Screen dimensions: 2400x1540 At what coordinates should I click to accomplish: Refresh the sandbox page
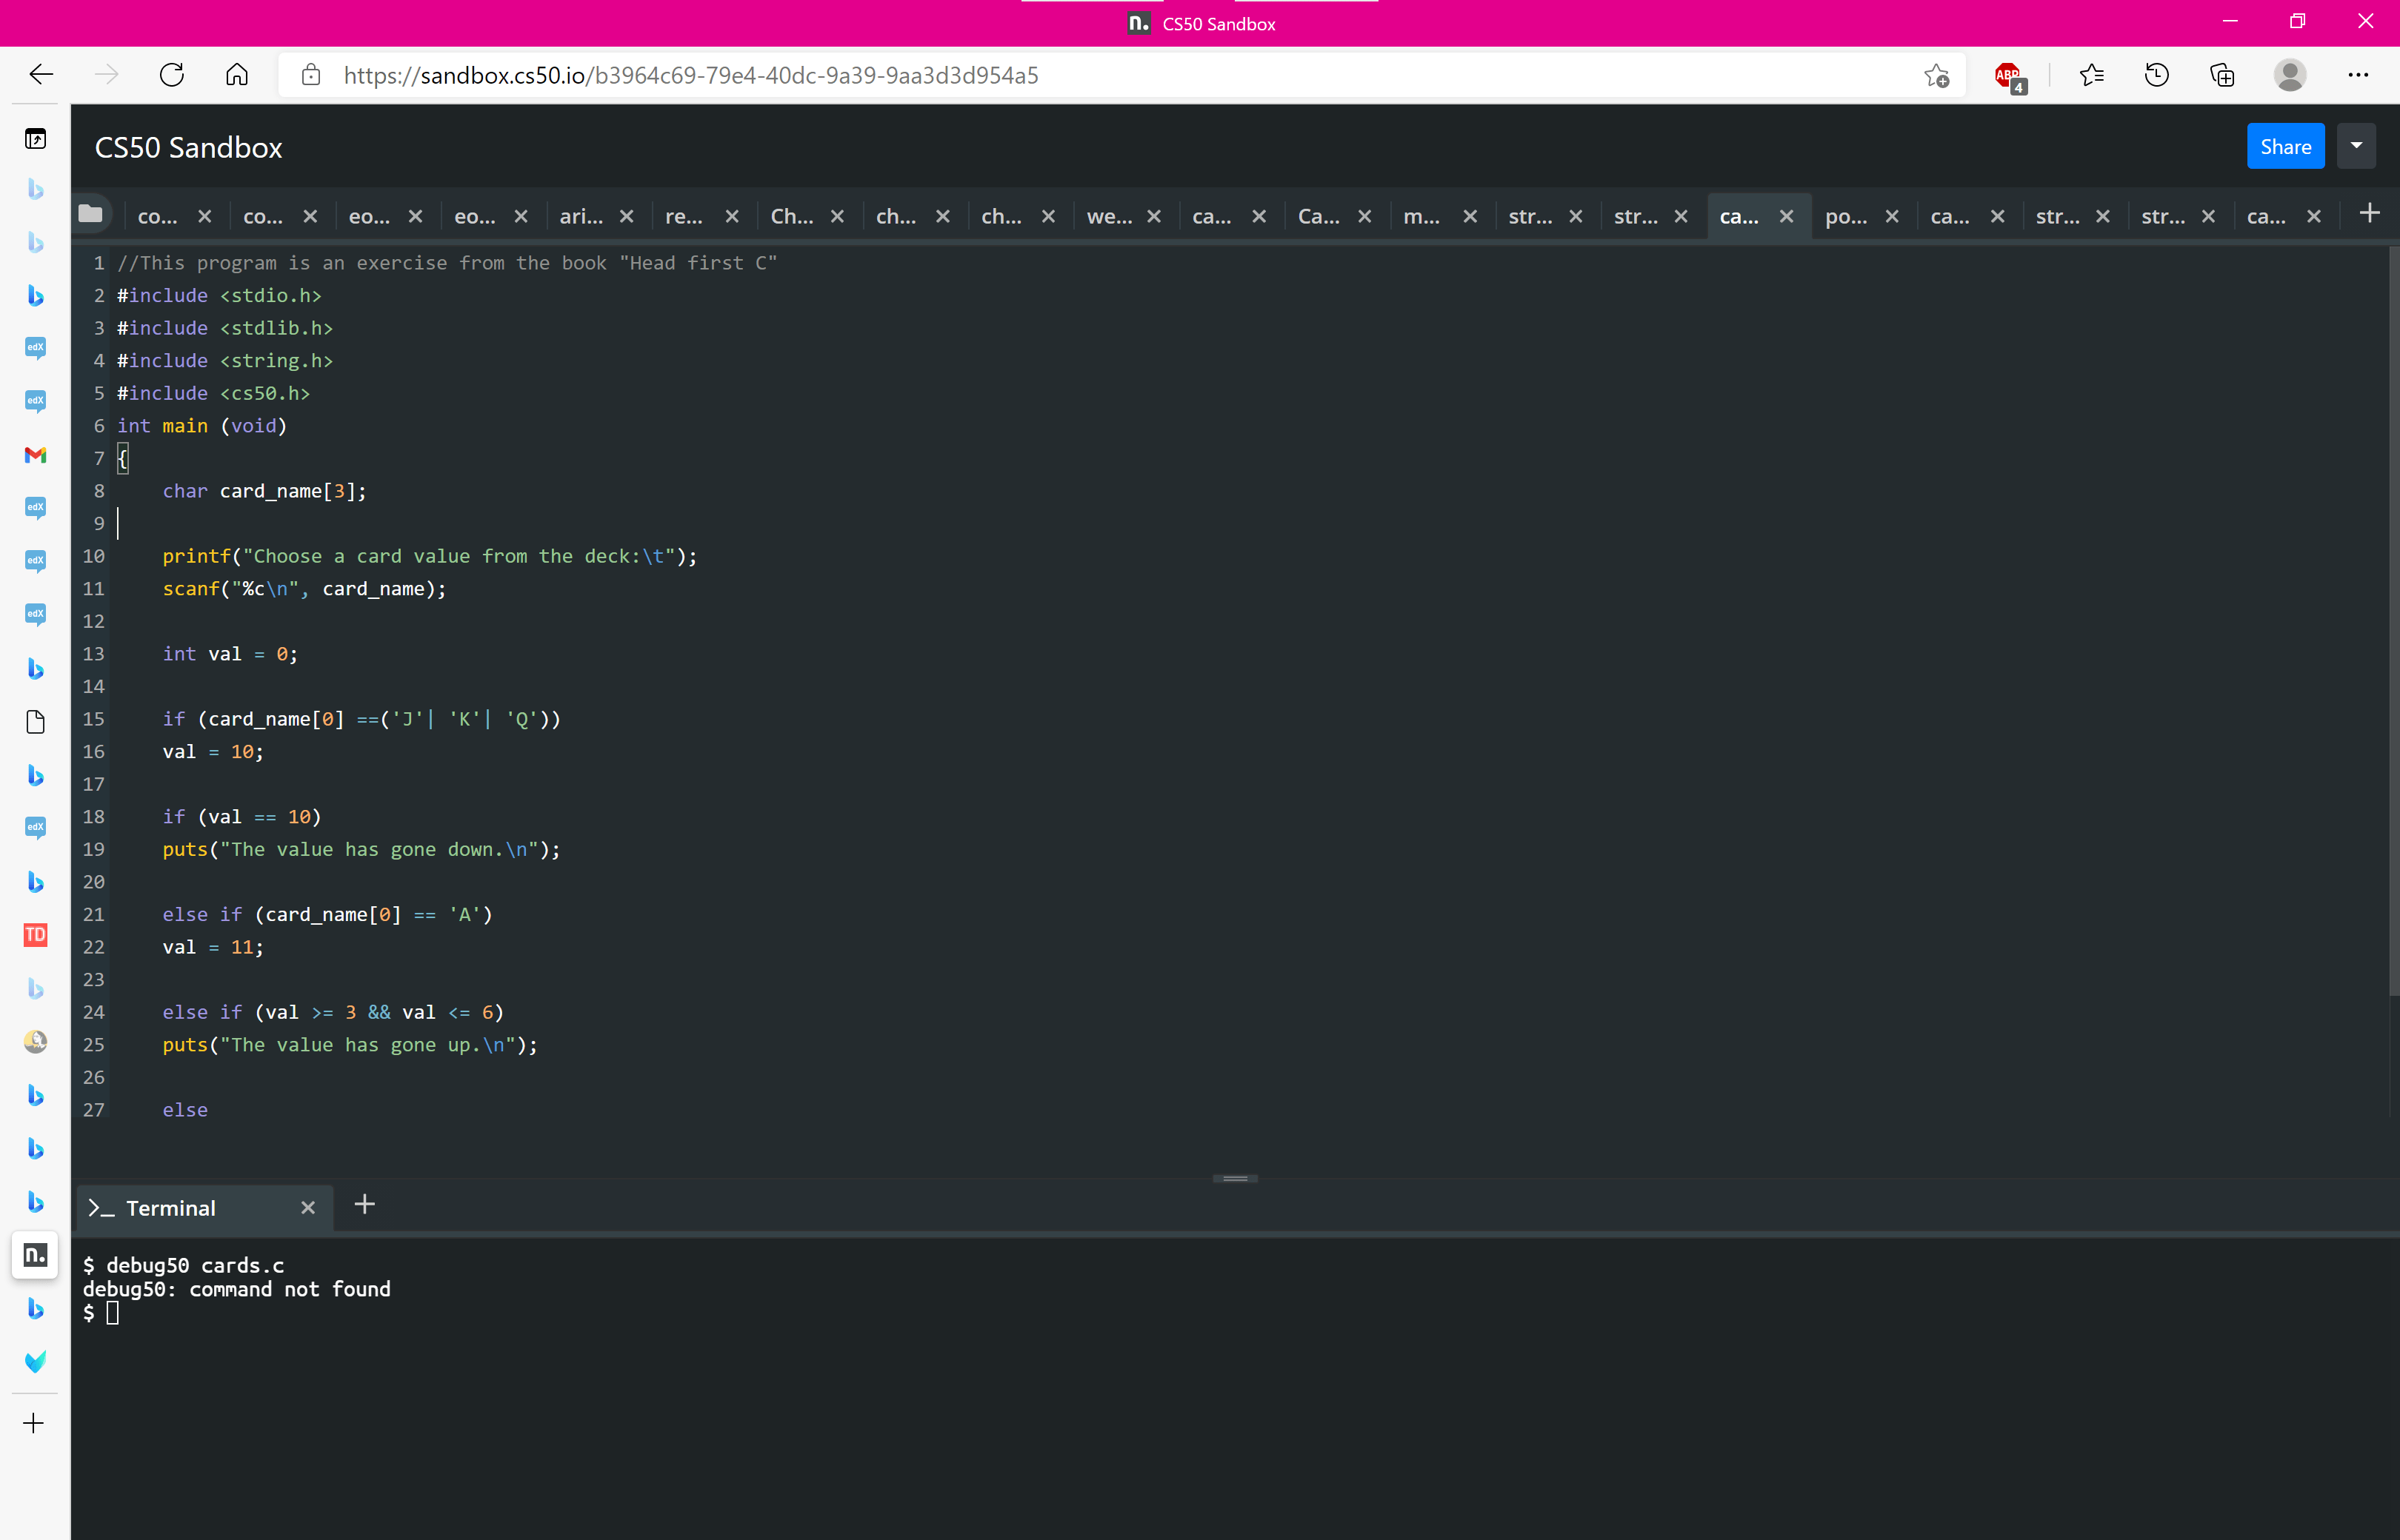pyautogui.click(x=171, y=75)
